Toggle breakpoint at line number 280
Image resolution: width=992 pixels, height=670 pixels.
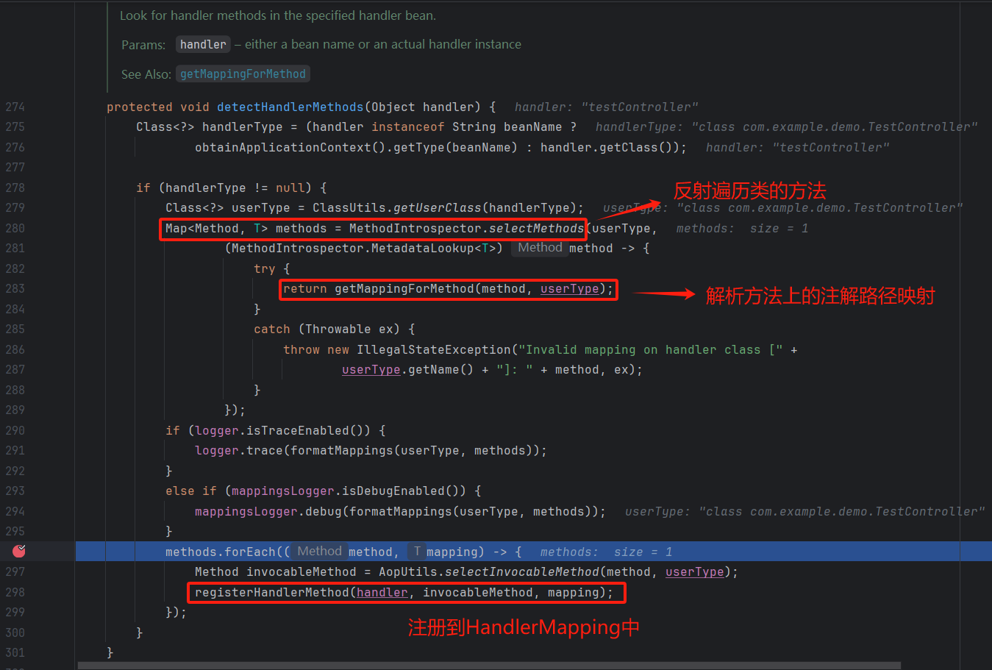click(x=15, y=229)
